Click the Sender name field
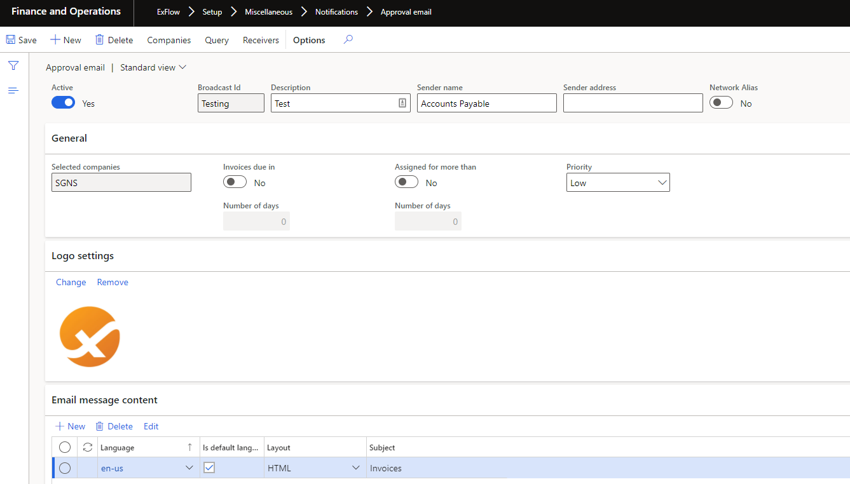The height and width of the screenshot is (484, 850). tap(487, 103)
